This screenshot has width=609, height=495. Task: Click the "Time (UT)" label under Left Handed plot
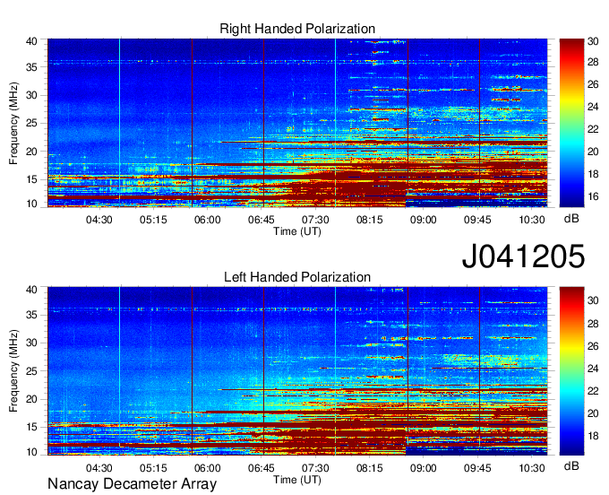click(x=297, y=480)
